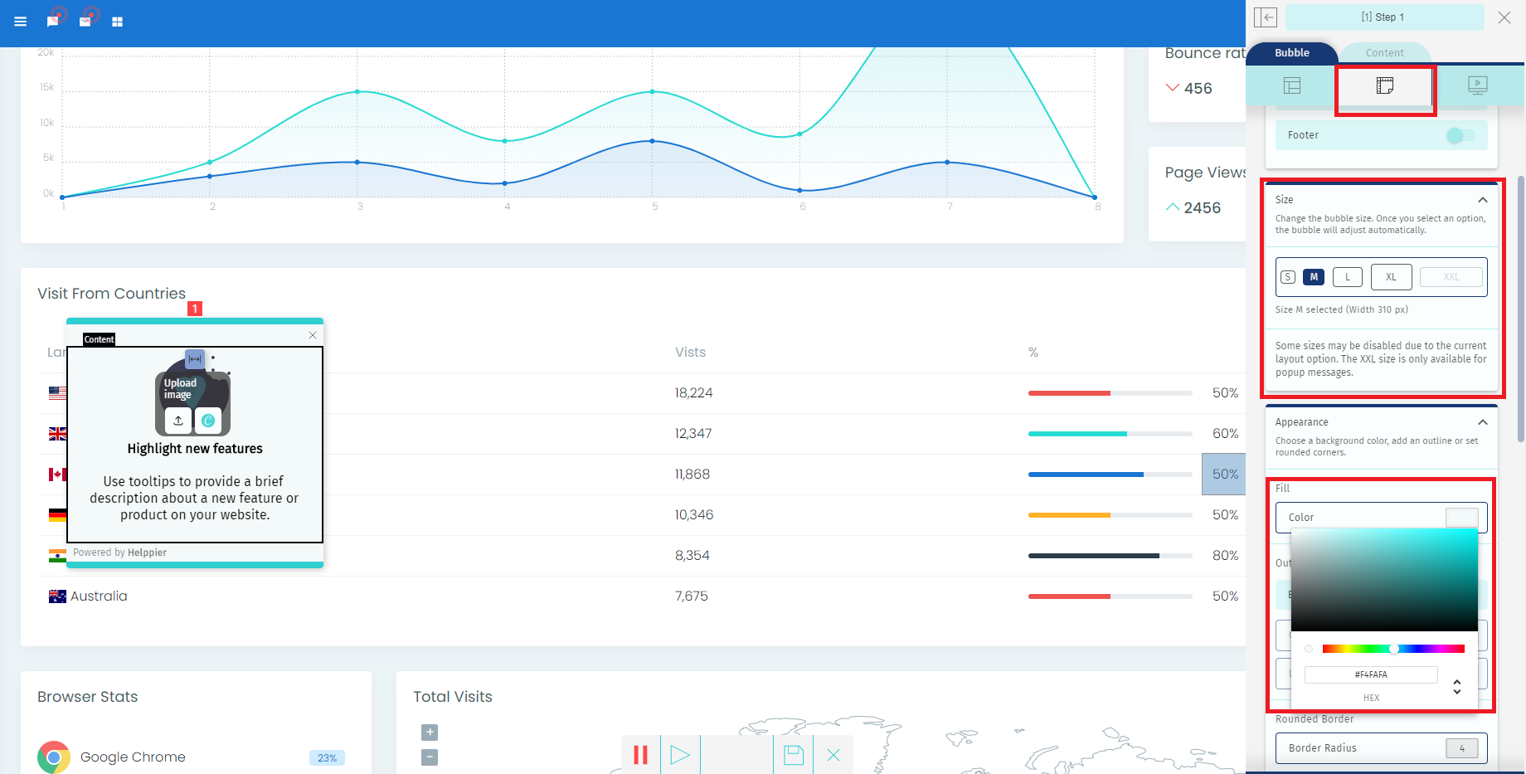Switch color format with HEX arrows

point(1456,687)
